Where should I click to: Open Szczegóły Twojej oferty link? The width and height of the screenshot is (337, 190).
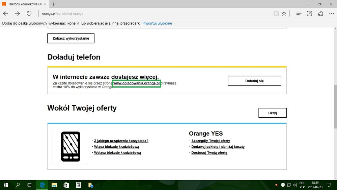click(210, 141)
